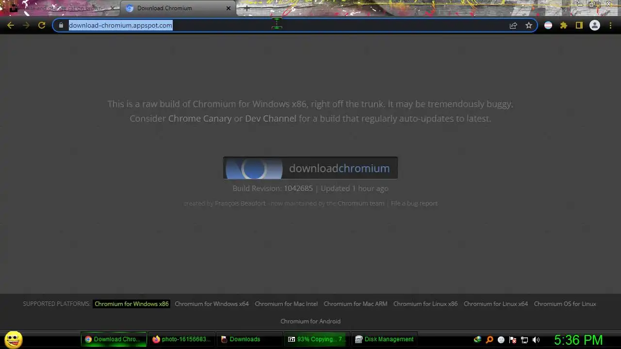The height and width of the screenshot is (349, 621).
Task: Switch to Download Chromium taskbar button
Action: pos(114,339)
